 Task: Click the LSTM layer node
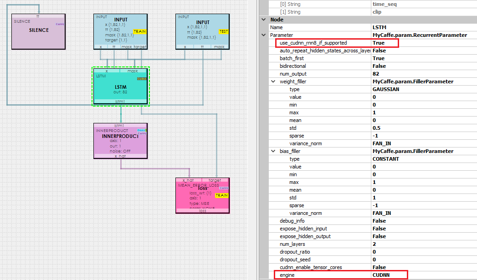(120, 87)
